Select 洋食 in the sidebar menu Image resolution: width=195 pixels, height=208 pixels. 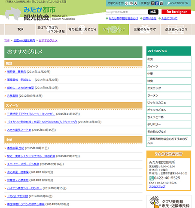(169, 81)
